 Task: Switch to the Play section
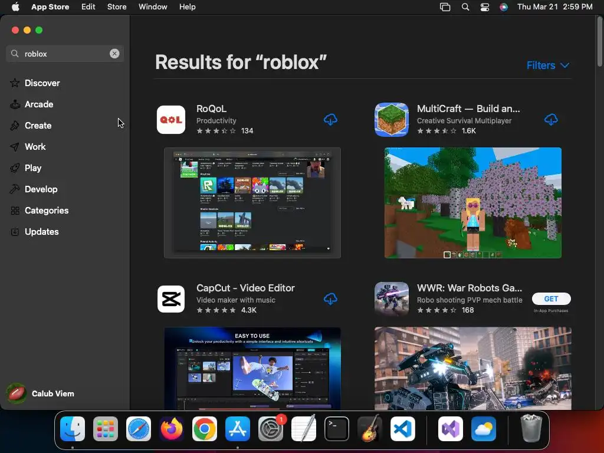(33, 168)
